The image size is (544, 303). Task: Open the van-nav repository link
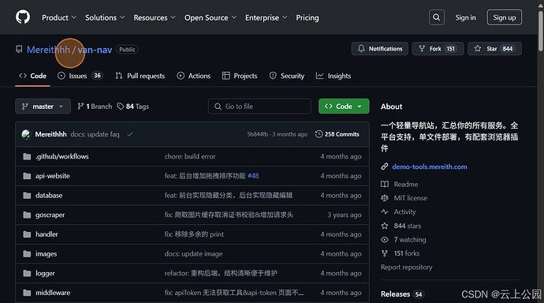coord(95,50)
